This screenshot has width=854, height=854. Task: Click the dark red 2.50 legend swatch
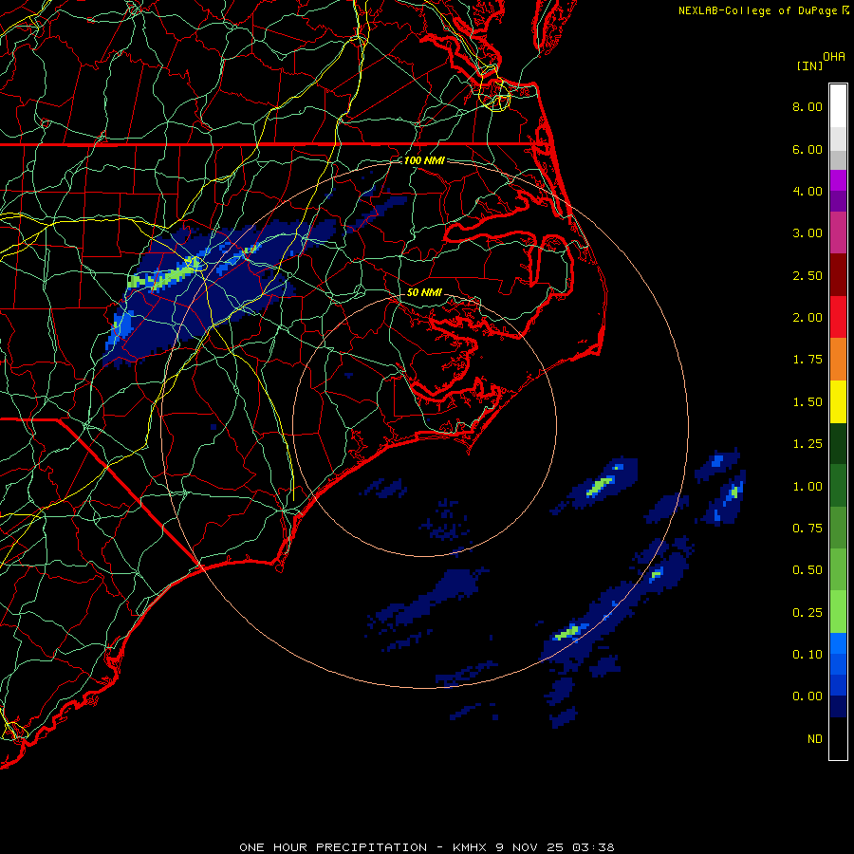[838, 275]
